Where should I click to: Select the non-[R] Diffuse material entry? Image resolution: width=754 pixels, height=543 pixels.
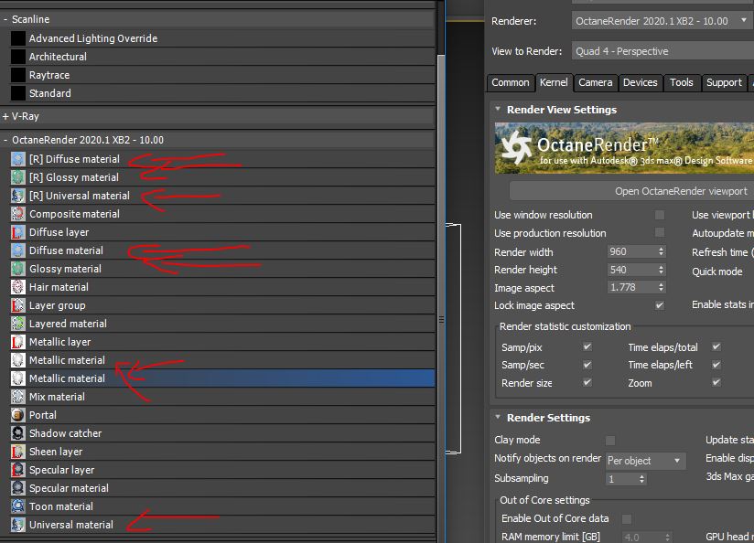[x=222, y=250]
